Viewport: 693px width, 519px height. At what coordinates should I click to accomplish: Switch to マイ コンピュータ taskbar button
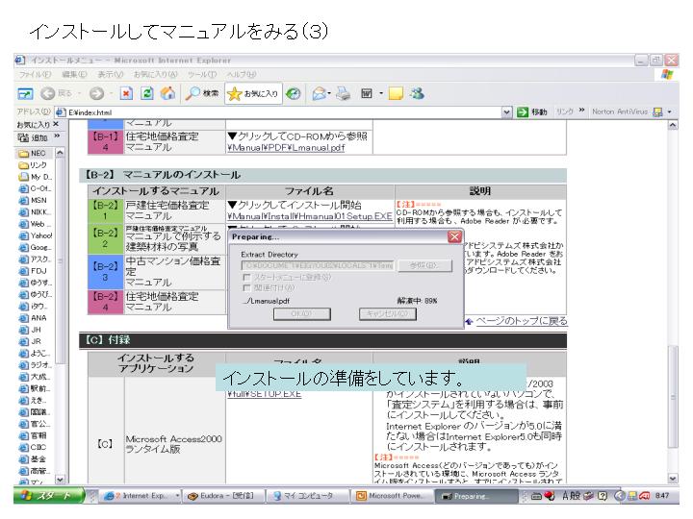[308, 496]
